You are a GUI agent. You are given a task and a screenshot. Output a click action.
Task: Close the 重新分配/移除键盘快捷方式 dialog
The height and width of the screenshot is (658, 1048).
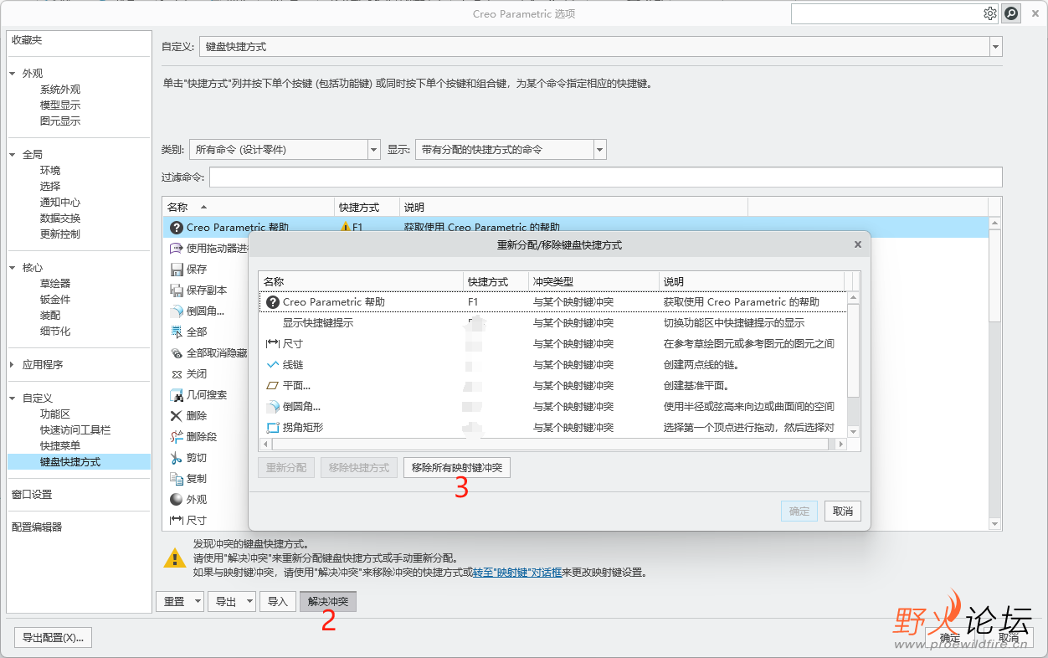(857, 245)
